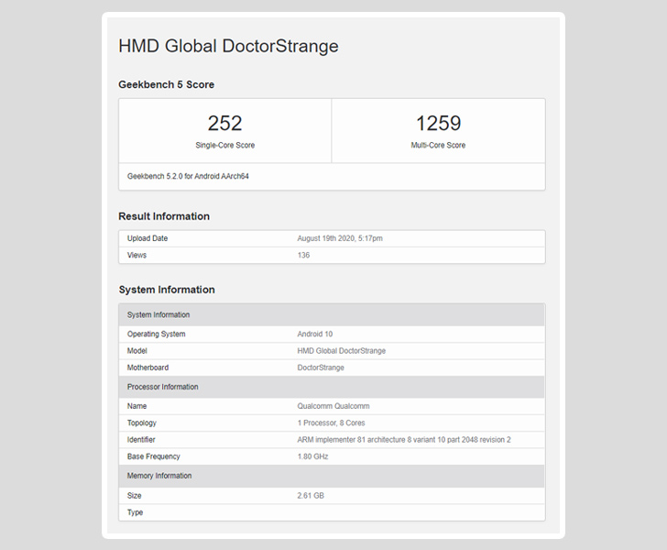Viewport: 667px width, 550px height.
Task: Select the Qualcomm Qualcomm value
Action: pos(333,406)
